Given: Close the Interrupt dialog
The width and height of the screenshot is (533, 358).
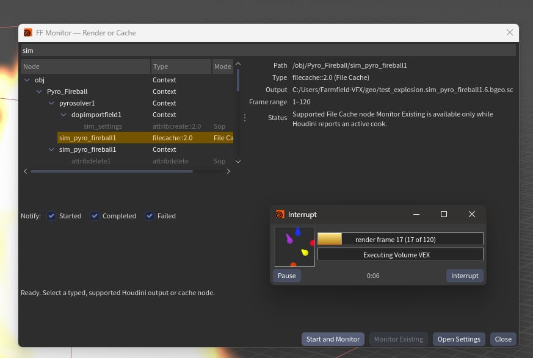Looking at the screenshot, I should point(472,214).
